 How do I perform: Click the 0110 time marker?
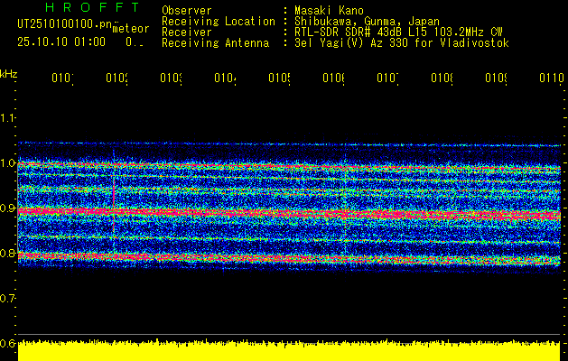(x=551, y=79)
